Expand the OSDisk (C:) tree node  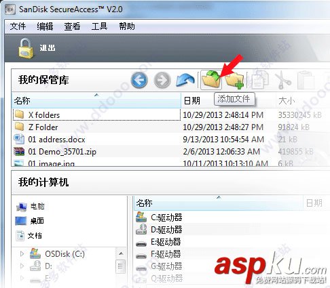pyautogui.click(x=22, y=253)
